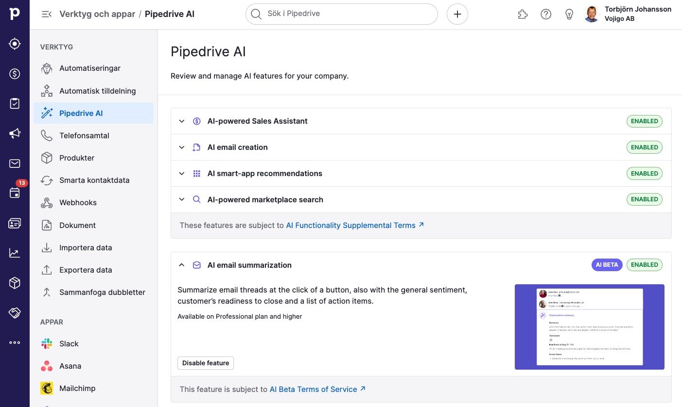Open the Mail envelope icon in sidebar
The width and height of the screenshot is (682, 407).
pyautogui.click(x=15, y=163)
